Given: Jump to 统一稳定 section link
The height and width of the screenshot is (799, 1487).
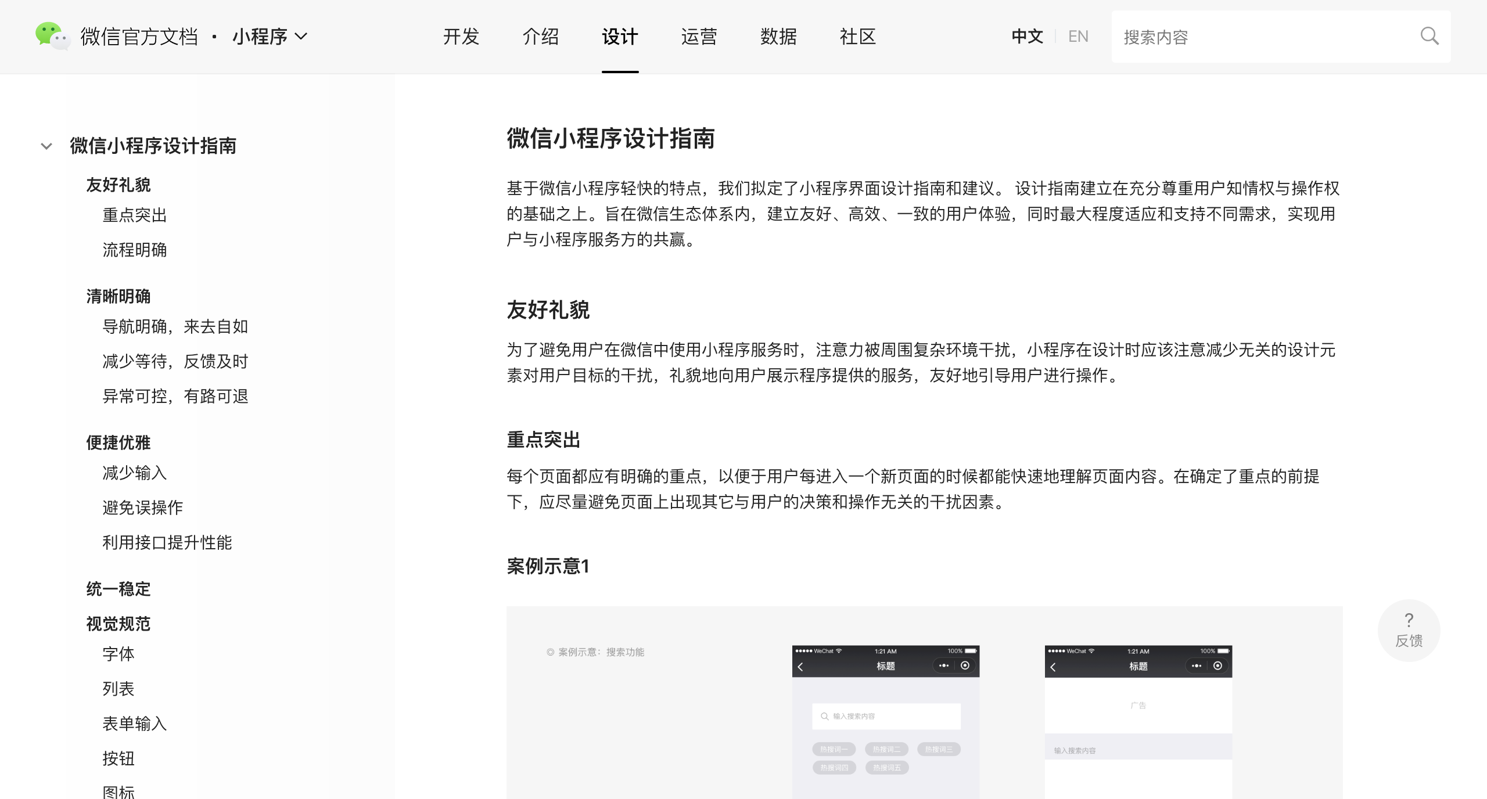Looking at the screenshot, I should pos(118,589).
